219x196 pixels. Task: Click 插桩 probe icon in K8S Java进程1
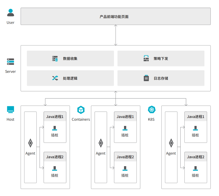coord(196,128)
